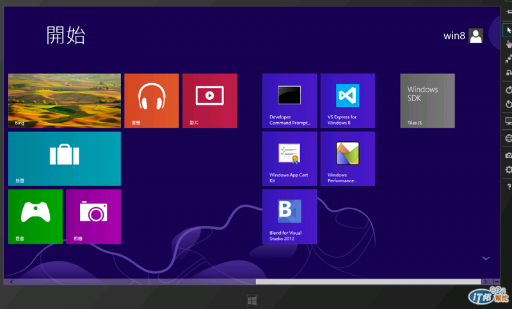
Task: Click the horizontal scrollbar thumb
Action: (x=369, y=281)
